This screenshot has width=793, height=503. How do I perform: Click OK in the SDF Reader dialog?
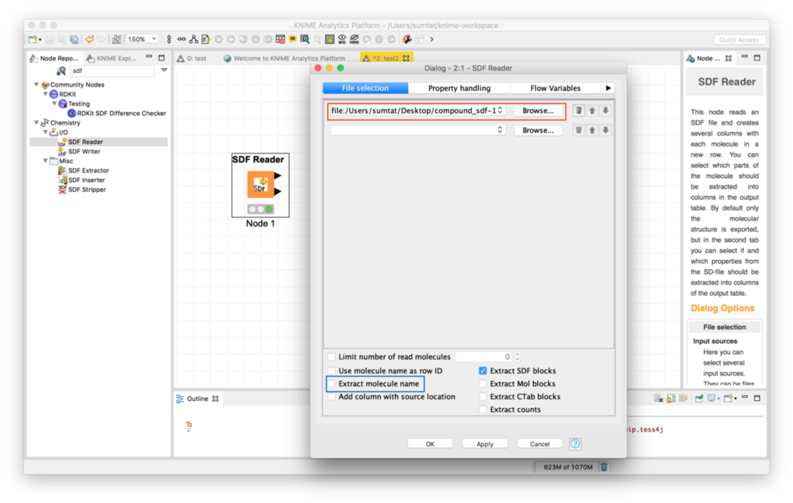(430, 444)
